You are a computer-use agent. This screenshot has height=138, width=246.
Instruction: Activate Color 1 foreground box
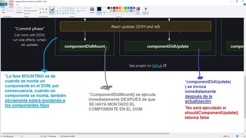tap(99, 10)
